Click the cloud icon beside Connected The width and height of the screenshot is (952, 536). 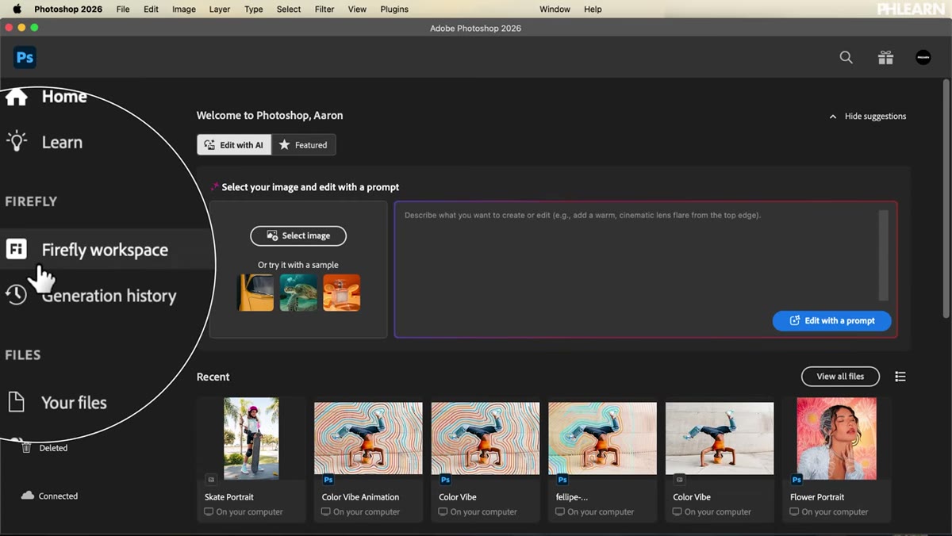(28, 496)
